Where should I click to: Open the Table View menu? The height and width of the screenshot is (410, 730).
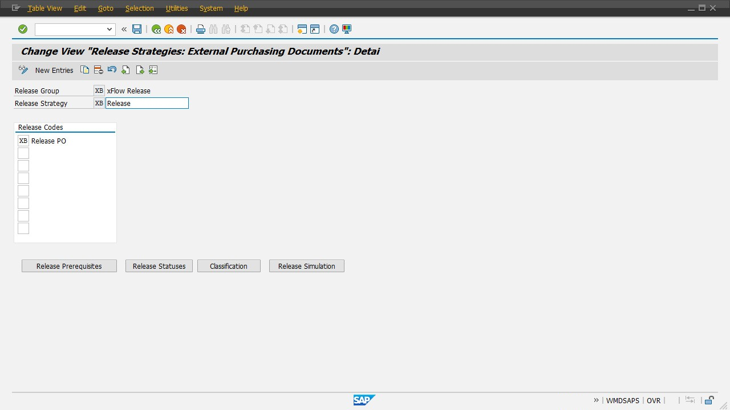pos(44,9)
